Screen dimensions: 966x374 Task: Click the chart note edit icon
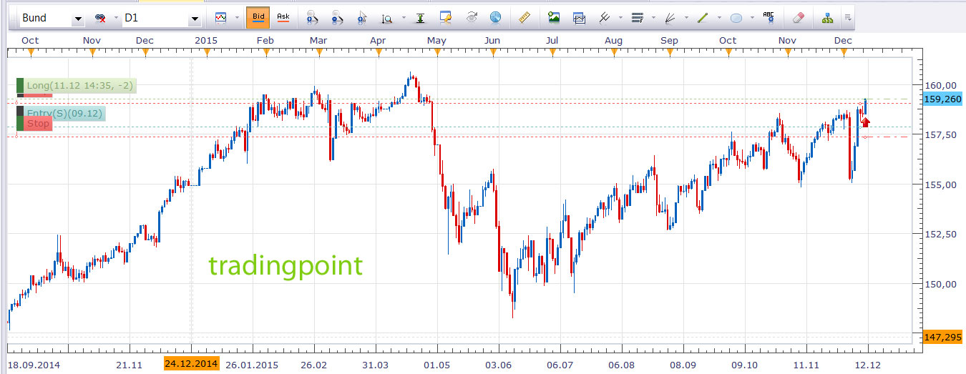[x=446, y=18]
